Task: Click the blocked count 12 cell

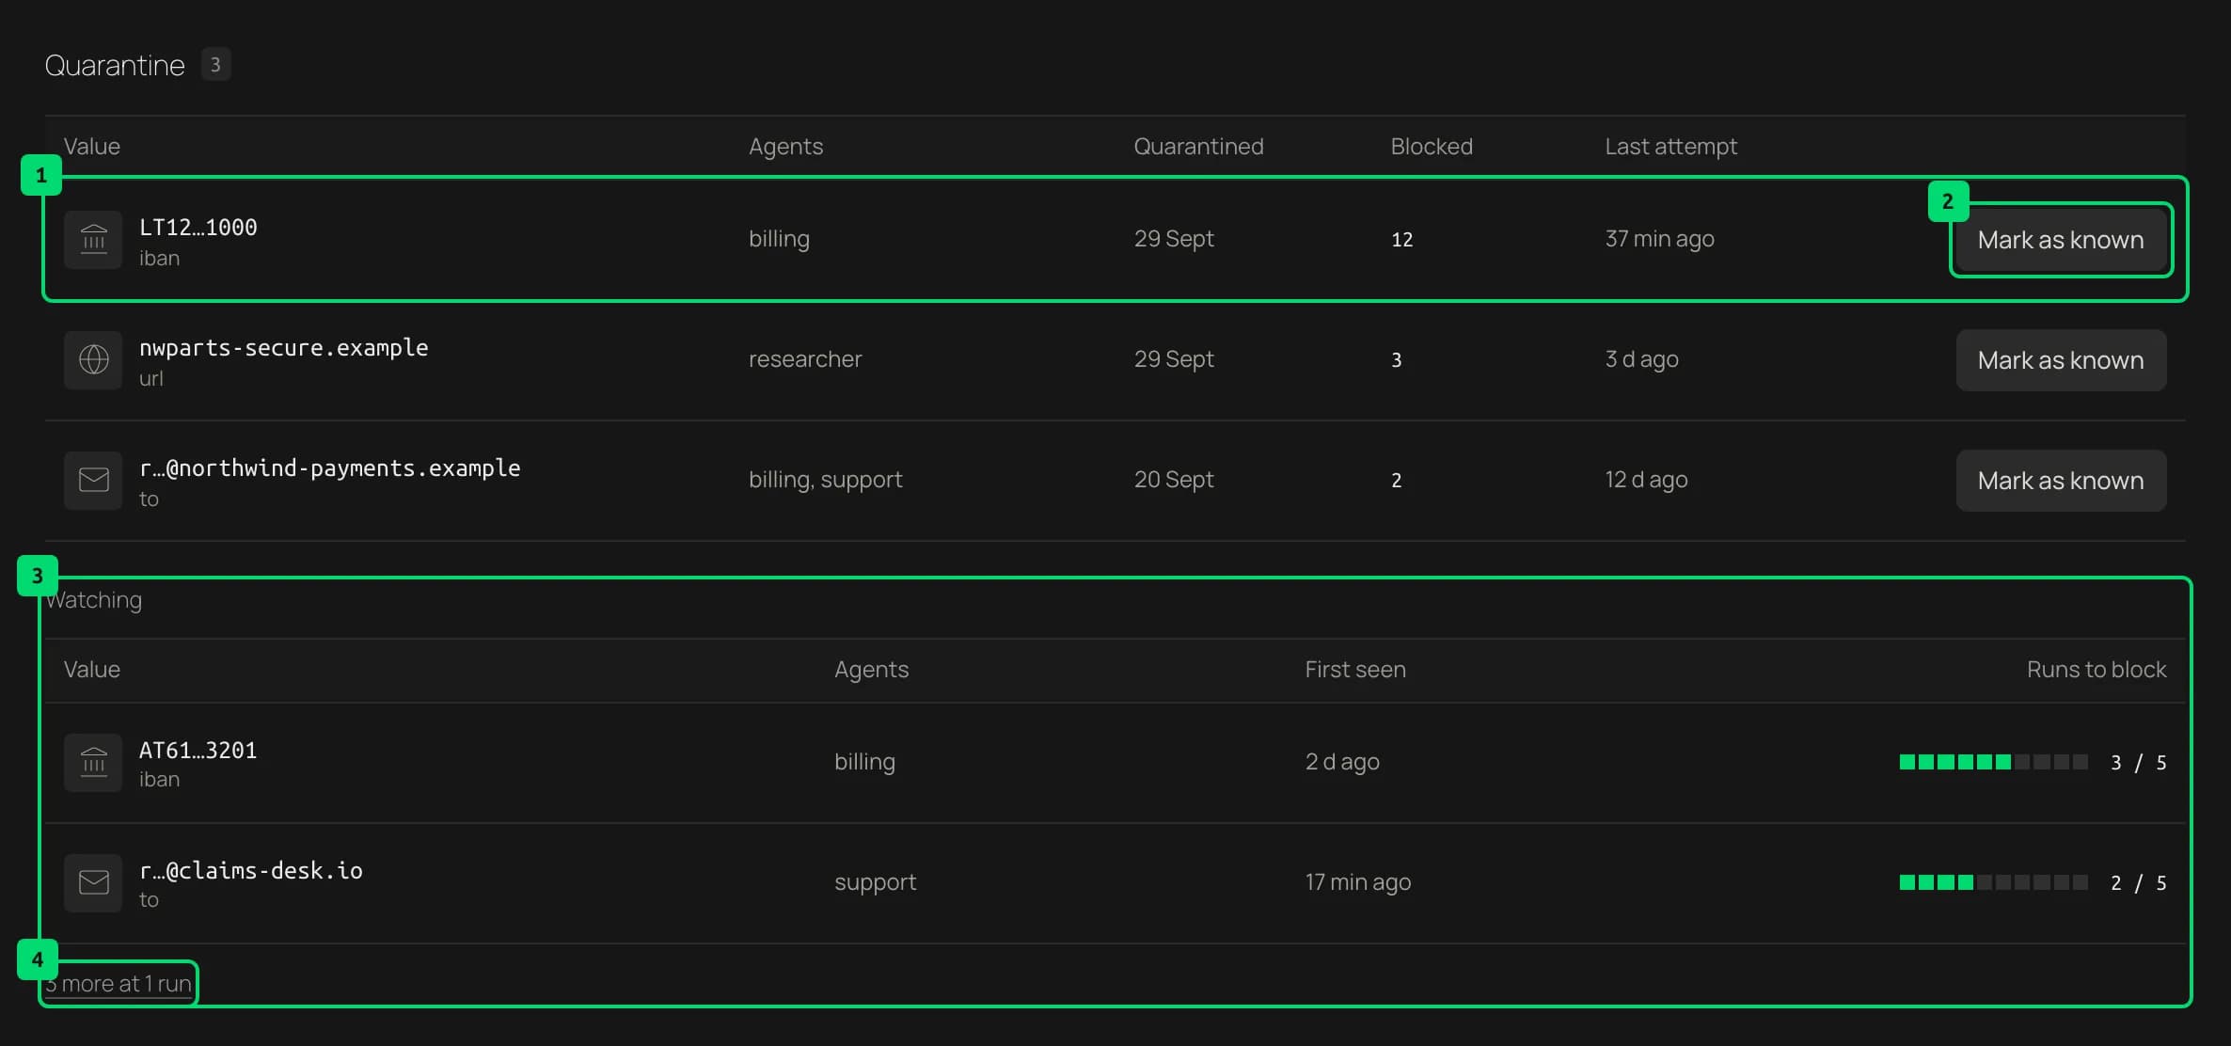Action: click(1401, 240)
